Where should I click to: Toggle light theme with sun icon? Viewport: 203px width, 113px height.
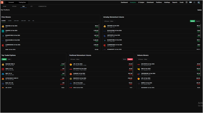click(194, 2)
